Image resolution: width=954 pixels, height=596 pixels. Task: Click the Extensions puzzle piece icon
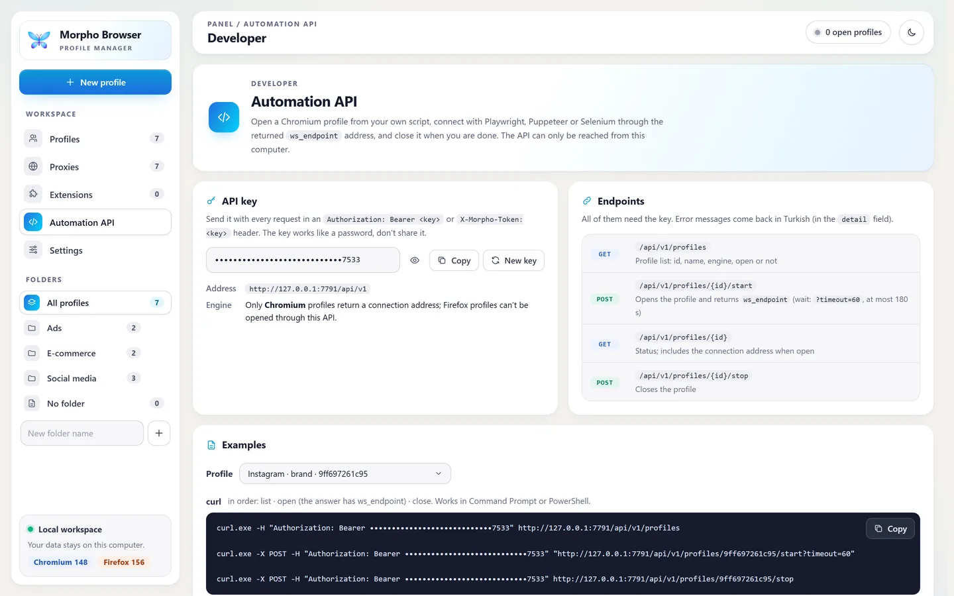coord(33,194)
